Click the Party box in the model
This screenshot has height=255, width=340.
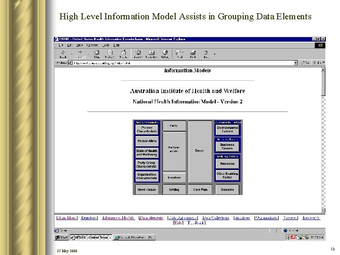(x=174, y=126)
